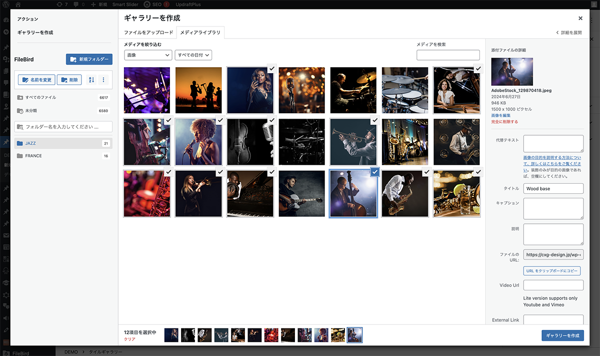Open the すべての日付 date filter dropdown
The image size is (600, 356).
click(x=193, y=55)
